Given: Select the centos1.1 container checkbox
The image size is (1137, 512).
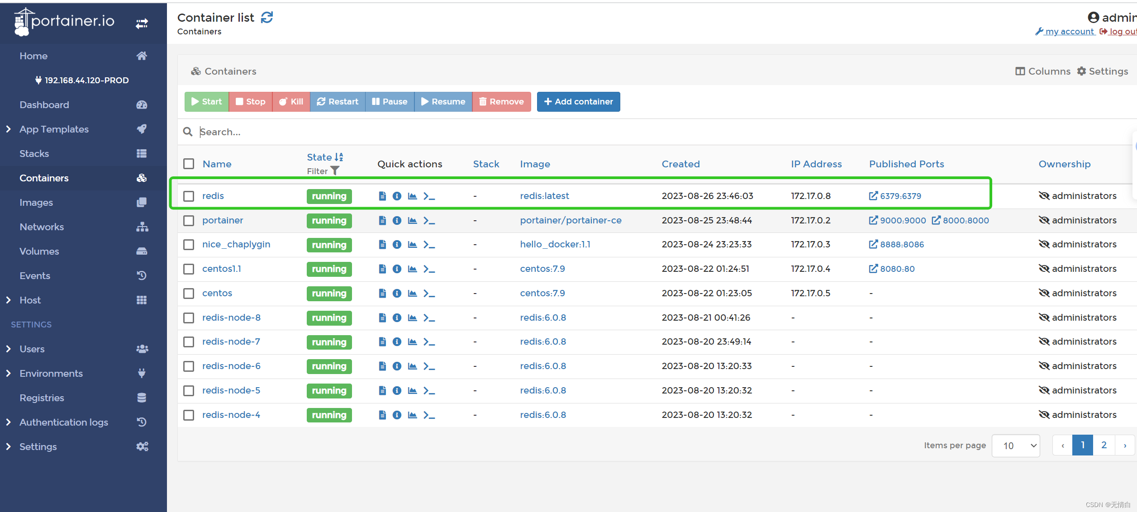Looking at the screenshot, I should (x=189, y=269).
